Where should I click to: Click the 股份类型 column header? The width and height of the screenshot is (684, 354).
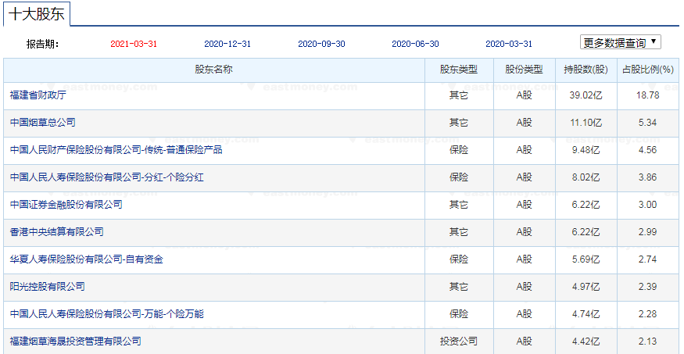[525, 70]
